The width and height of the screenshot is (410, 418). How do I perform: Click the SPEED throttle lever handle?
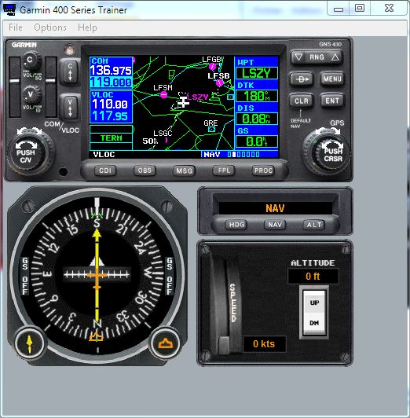click(224, 346)
